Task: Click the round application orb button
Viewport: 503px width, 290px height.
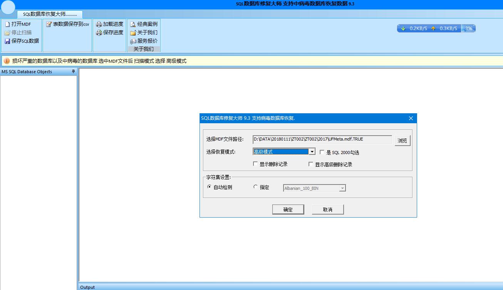Action: click(8, 8)
